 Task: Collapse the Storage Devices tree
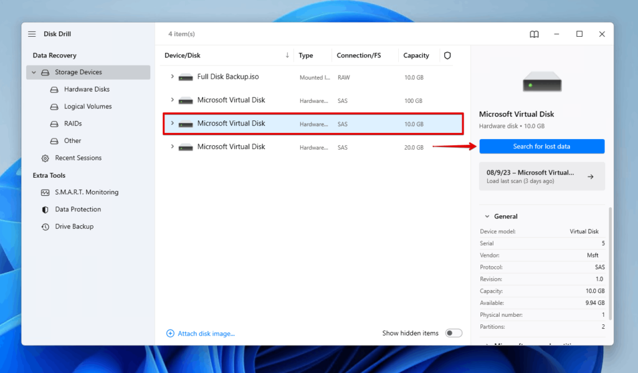33,72
